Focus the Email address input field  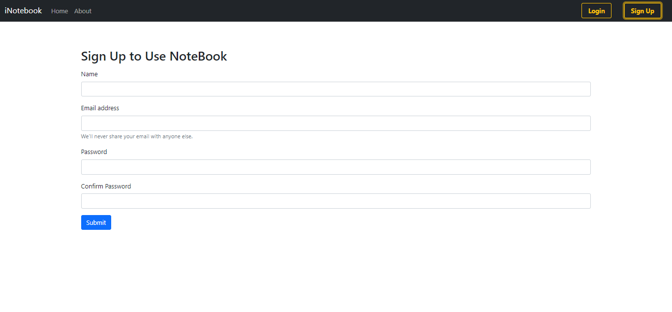(x=336, y=123)
